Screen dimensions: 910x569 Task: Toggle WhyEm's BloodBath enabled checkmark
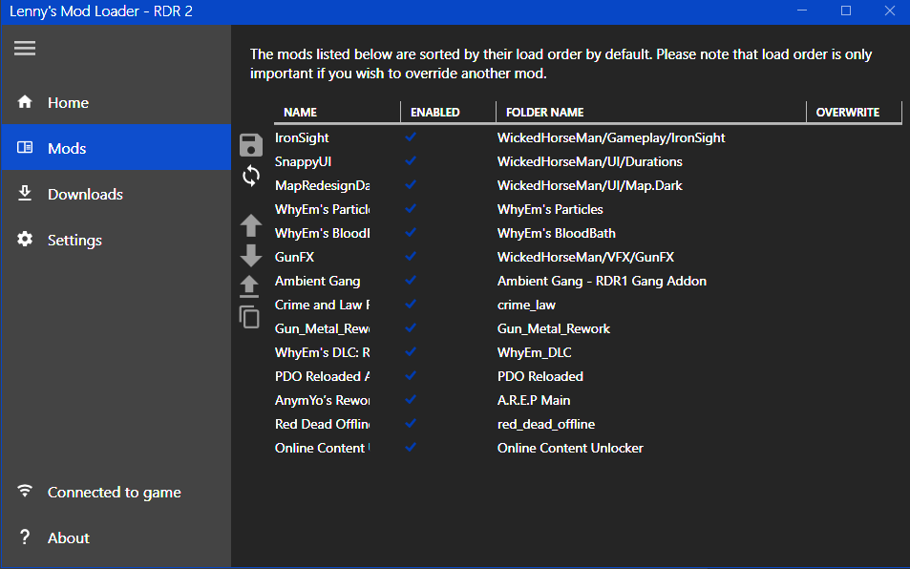(411, 232)
